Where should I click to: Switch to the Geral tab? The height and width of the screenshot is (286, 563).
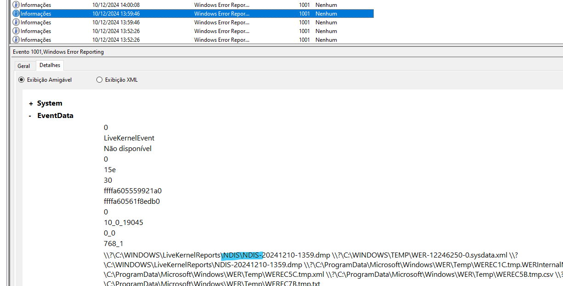24,66
